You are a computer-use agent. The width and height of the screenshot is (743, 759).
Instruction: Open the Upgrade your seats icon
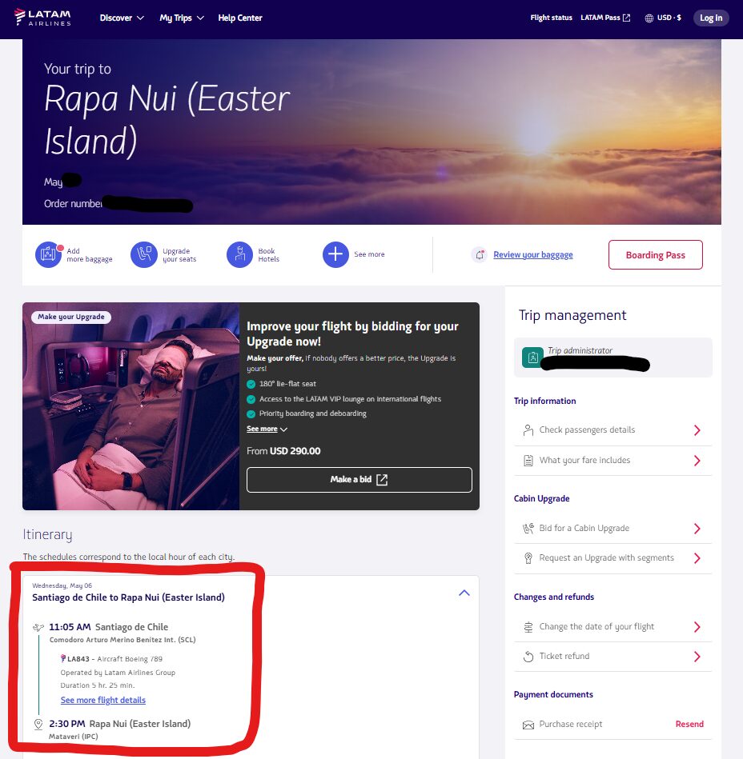tap(144, 254)
